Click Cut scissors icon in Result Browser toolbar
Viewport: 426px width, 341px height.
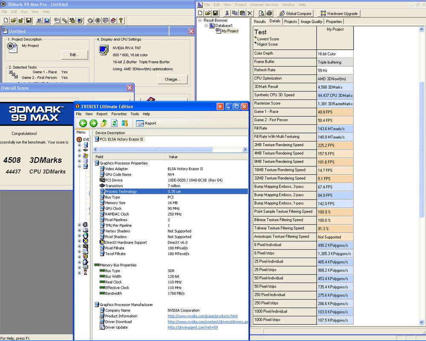pos(227,13)
